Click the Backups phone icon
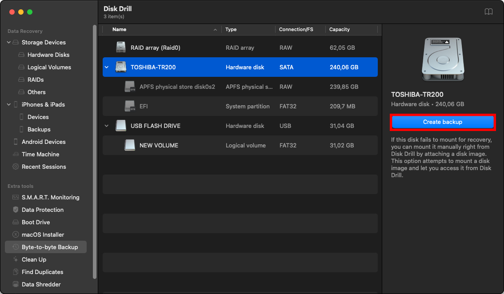 click(21, 130)
